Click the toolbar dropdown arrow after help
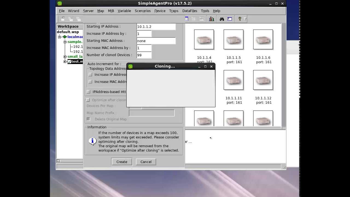Screen dimensions: 350x197 click(245, 19)
